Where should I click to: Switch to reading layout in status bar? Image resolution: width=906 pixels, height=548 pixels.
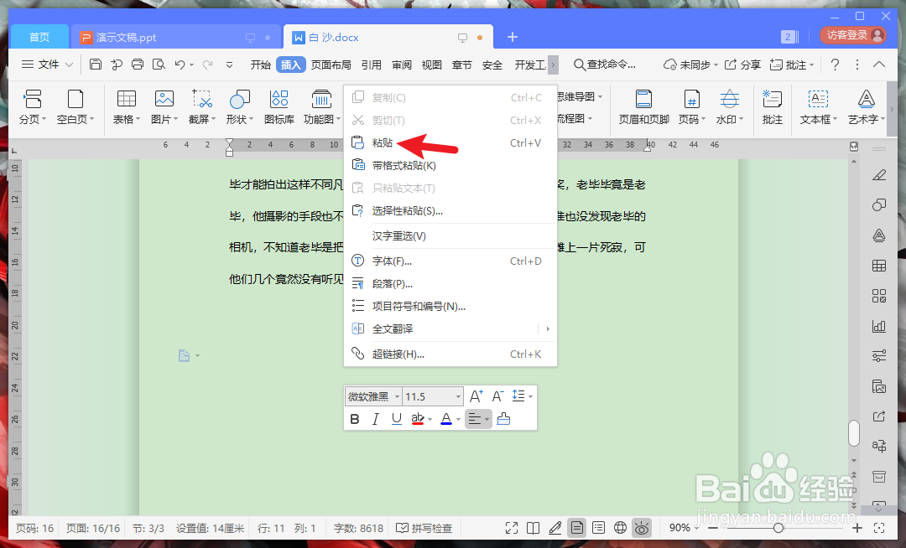[x=534, y=528]
